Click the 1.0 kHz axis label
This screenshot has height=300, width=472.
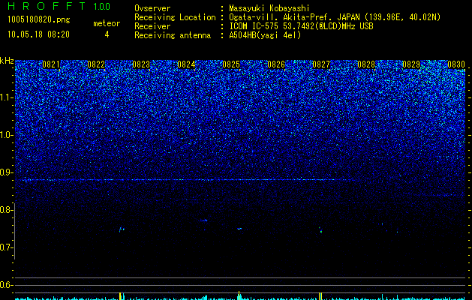(x=7, y=135)
